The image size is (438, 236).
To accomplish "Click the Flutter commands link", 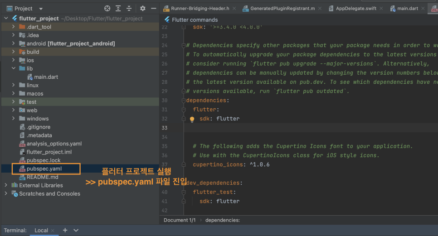I will (x=195, y=20).
